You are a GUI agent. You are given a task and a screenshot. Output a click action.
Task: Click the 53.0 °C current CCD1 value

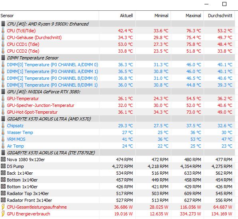tap(125, 44)
